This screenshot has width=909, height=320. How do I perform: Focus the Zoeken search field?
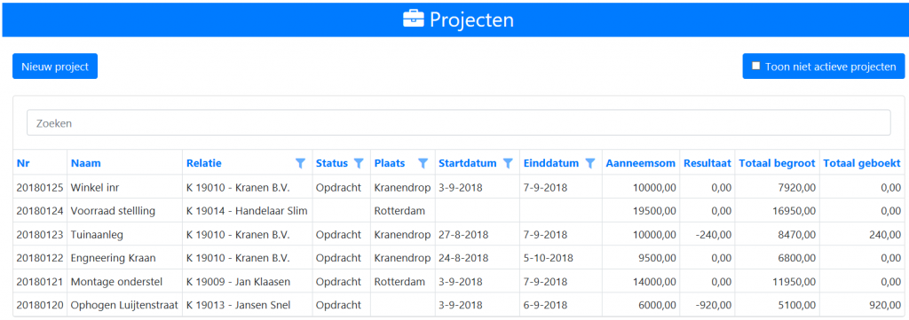tap(459, 123)
